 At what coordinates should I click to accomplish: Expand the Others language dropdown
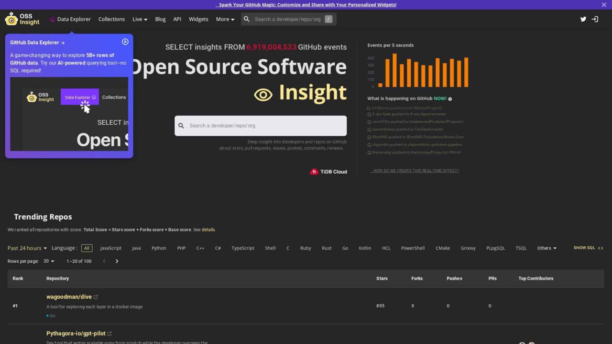click(546, 248)
